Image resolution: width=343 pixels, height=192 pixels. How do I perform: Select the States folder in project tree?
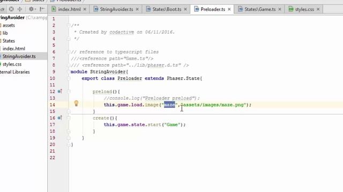click(9, 41)
